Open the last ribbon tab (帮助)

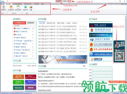[x=42, y=4]
